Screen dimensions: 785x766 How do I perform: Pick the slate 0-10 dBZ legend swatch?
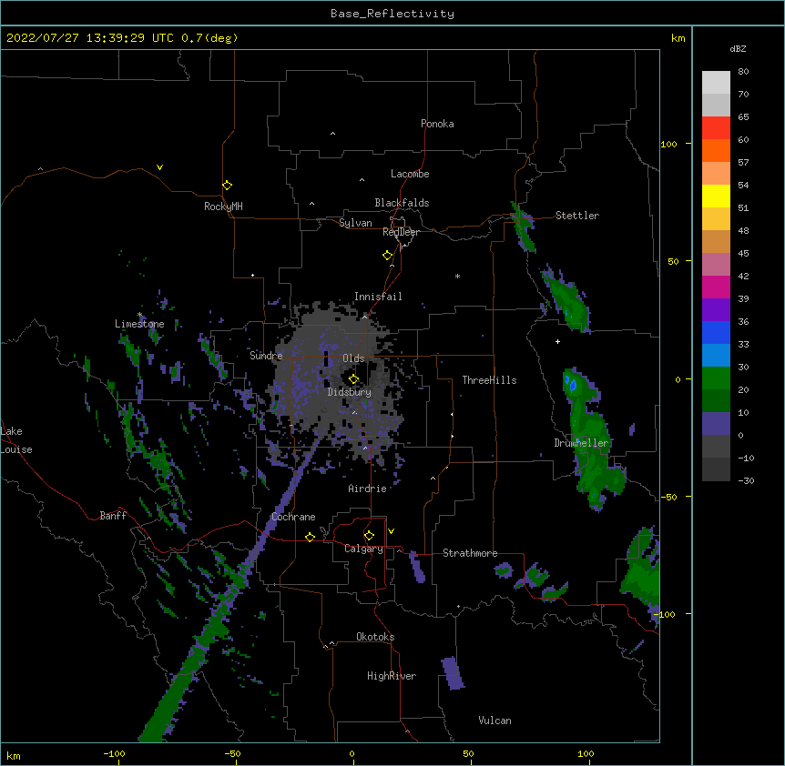click(x=716, y=424)
